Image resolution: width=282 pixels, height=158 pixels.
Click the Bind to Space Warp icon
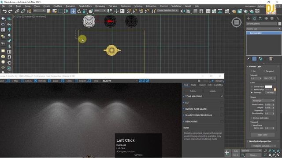click(x=29, y=11)
